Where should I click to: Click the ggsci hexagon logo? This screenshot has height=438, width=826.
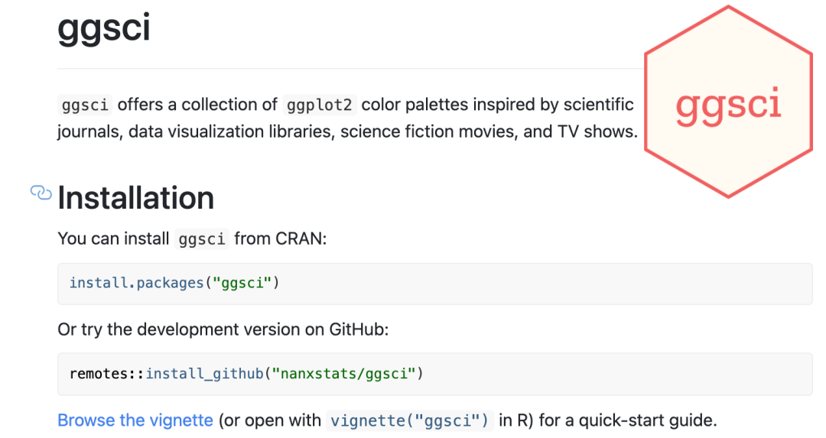click(x=729, y=102)
